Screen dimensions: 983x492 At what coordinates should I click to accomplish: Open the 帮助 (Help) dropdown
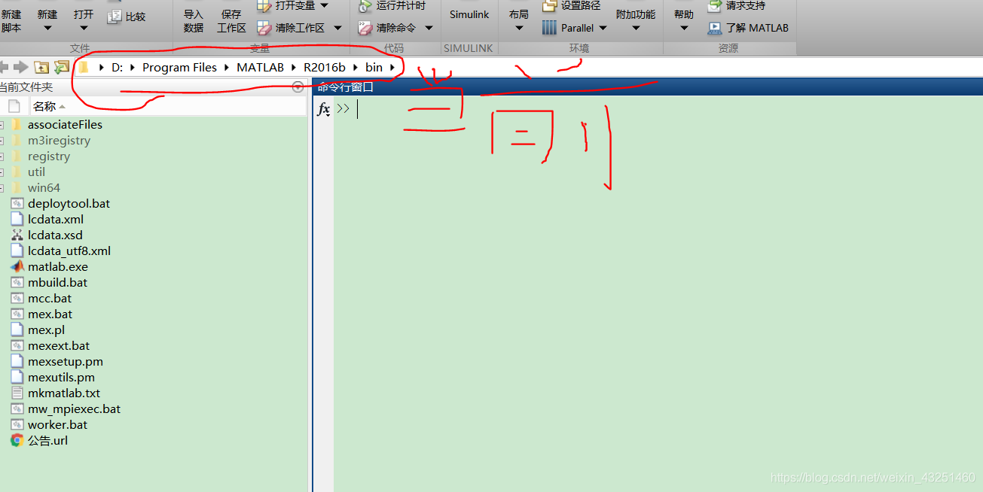tap(684, 20)
